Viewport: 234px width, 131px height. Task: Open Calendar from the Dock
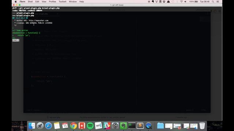[65, 126]
